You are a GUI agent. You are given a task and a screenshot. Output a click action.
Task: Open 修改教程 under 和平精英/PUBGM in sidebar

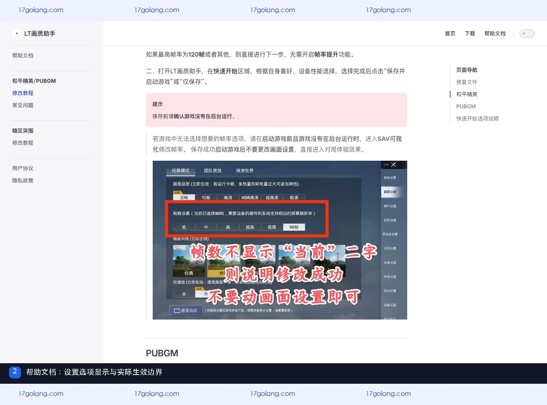(x=23, y=93)
